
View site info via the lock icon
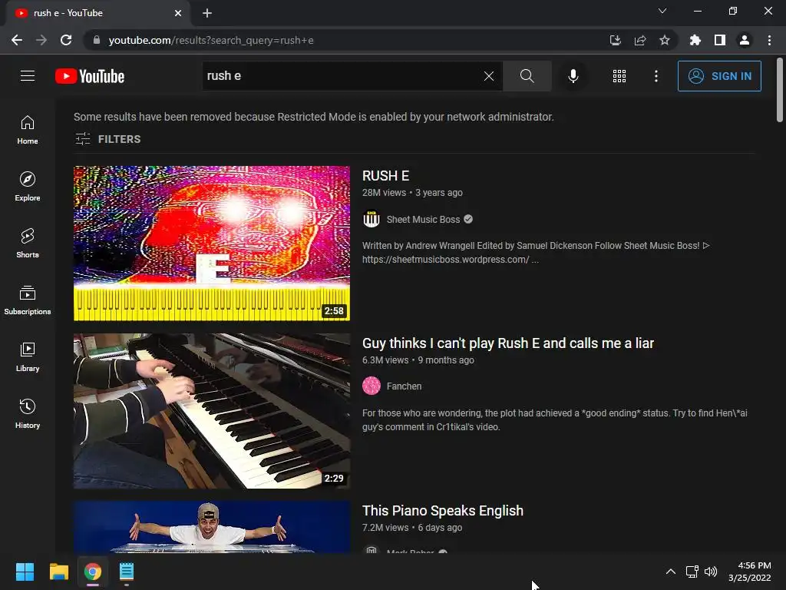[97, 40]
